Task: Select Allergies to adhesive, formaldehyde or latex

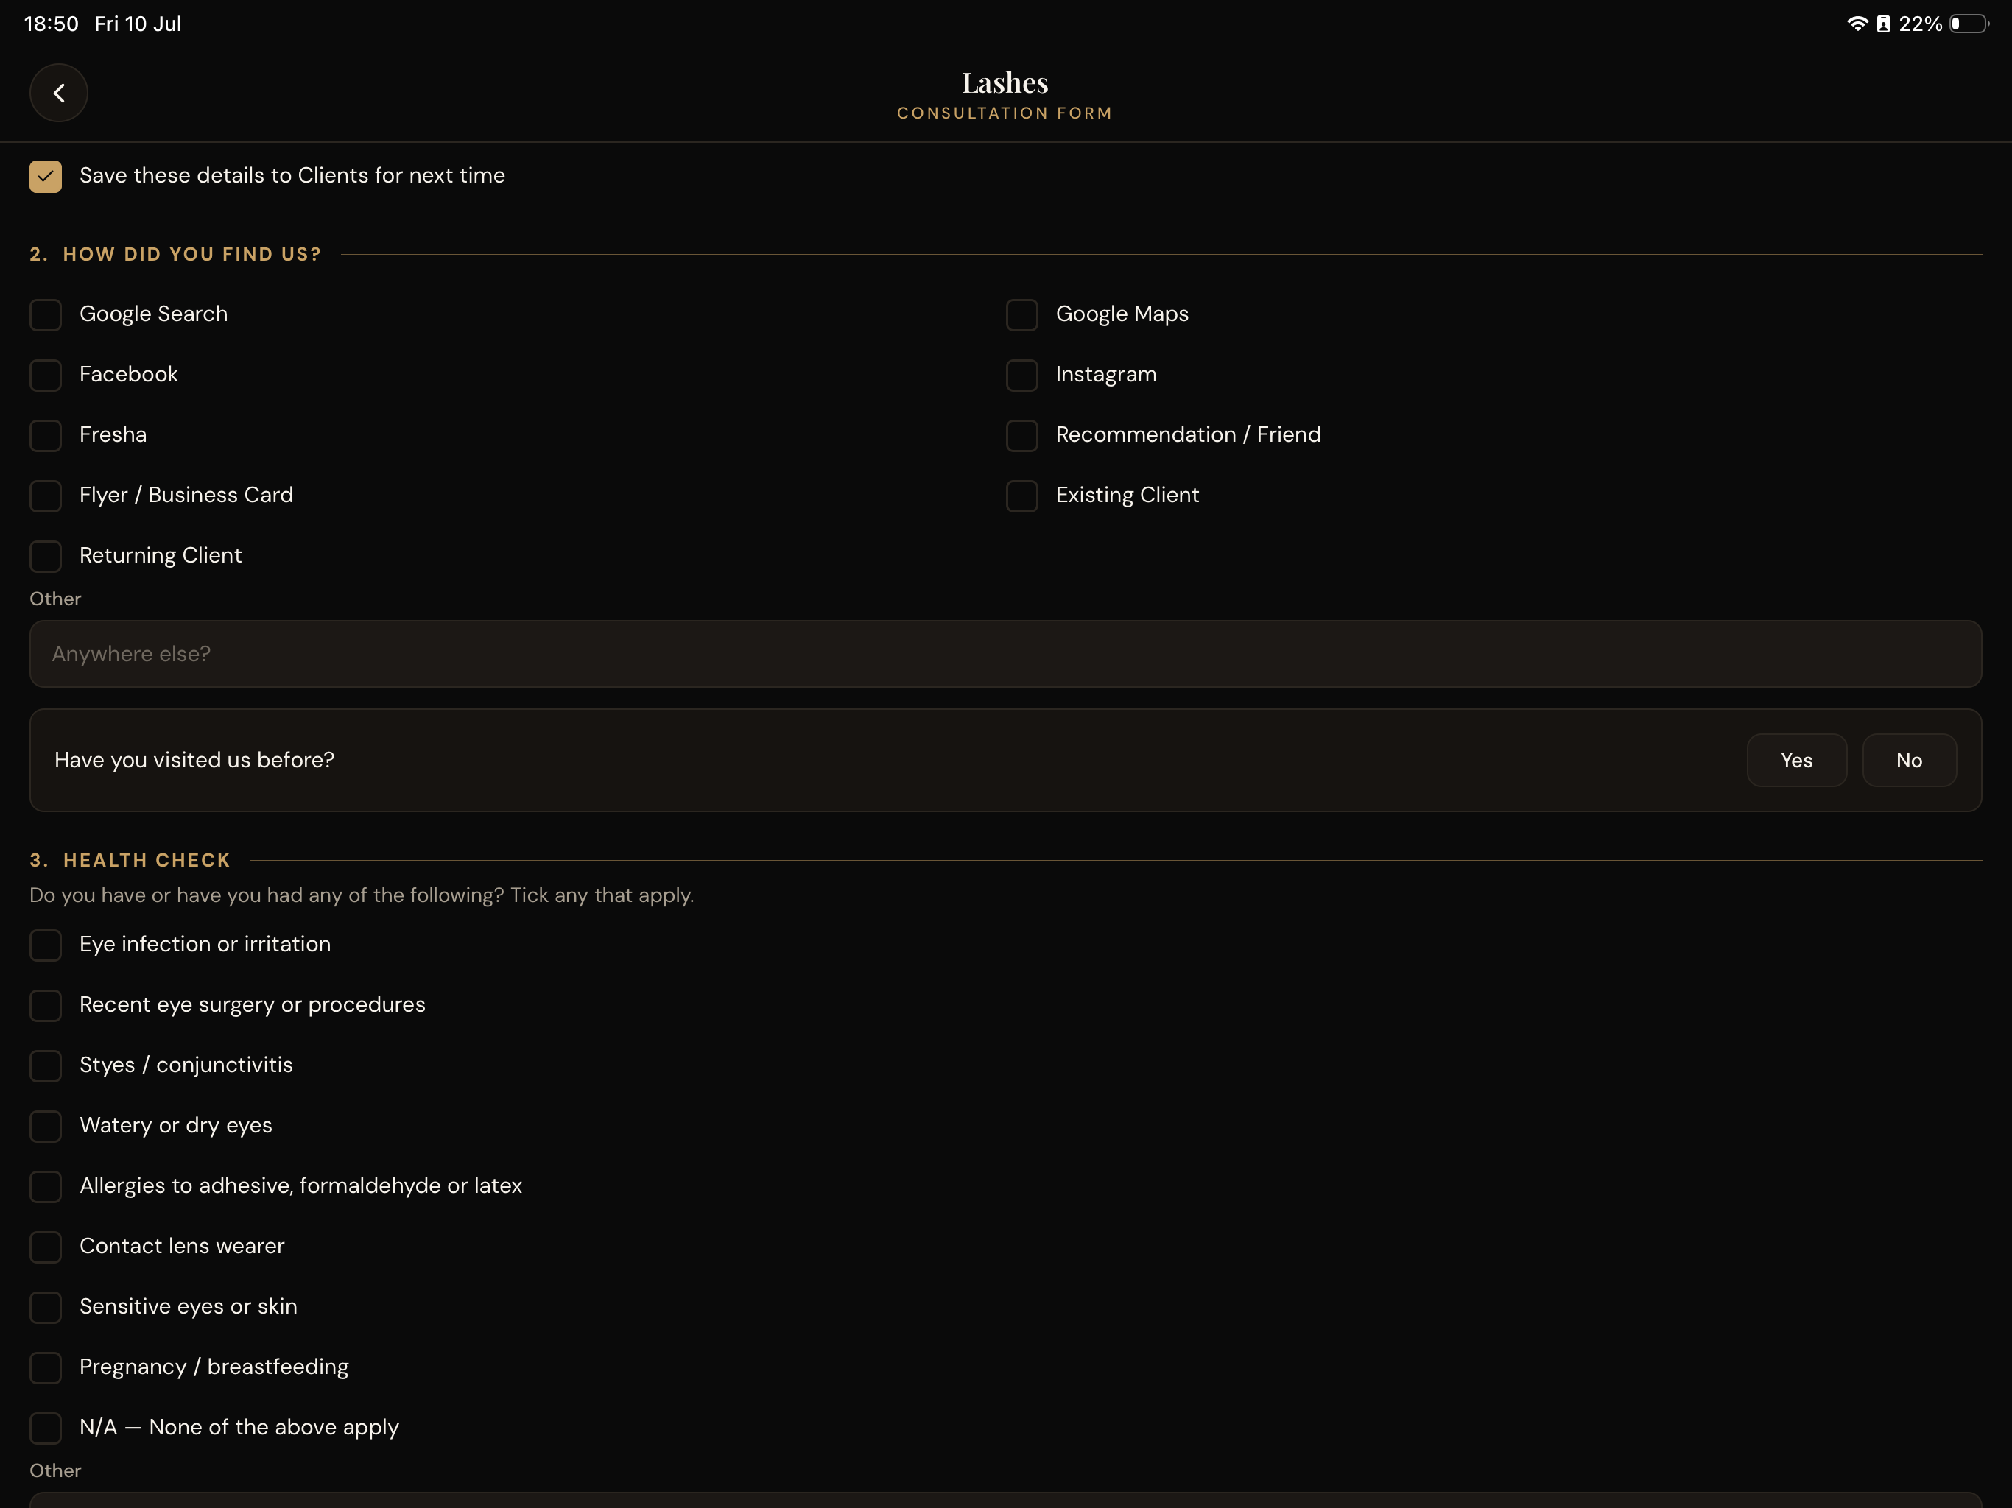Action: [x=46, y=1186]
